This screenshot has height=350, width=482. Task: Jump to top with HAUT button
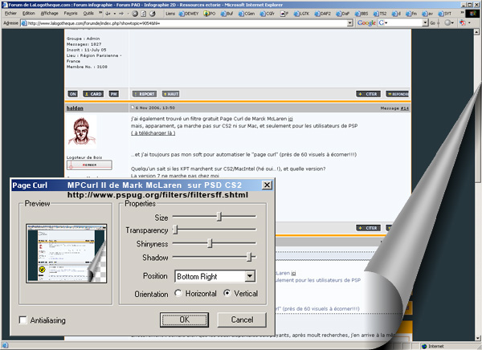(170, 94)
